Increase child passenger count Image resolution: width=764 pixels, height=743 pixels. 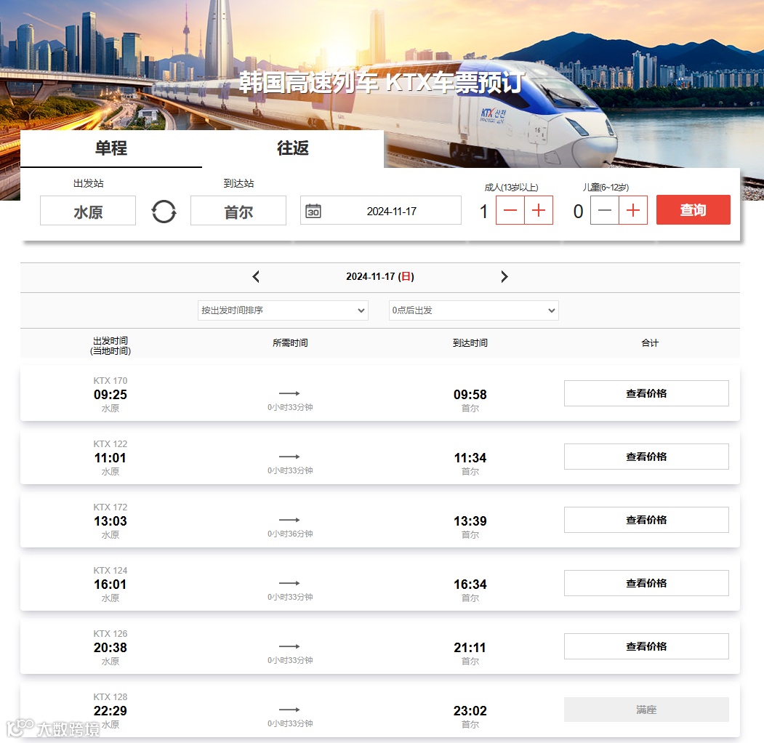click(633, 211)
